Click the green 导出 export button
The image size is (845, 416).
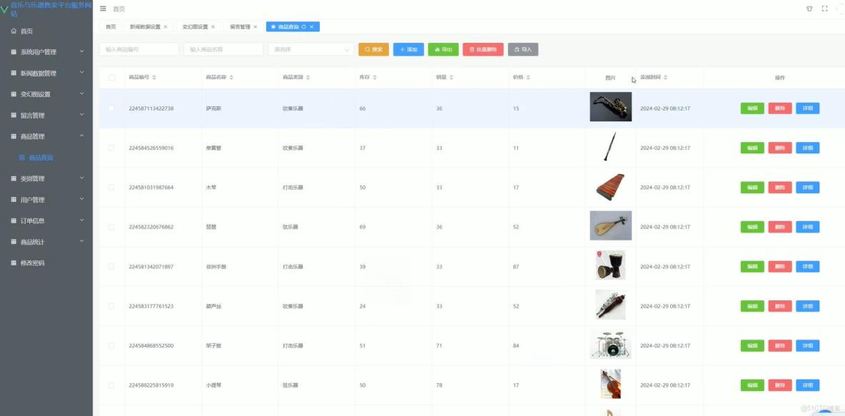pos(443,49)
